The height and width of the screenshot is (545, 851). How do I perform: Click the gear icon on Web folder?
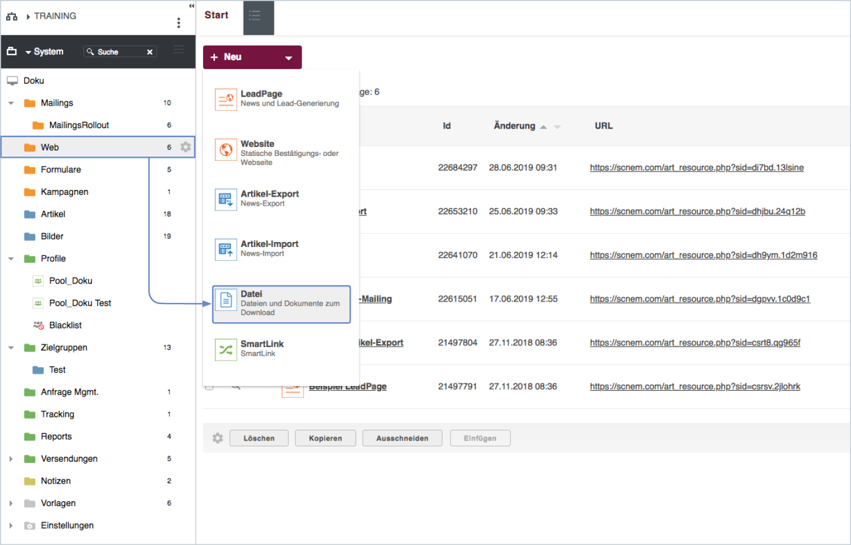tap(186, 147)
